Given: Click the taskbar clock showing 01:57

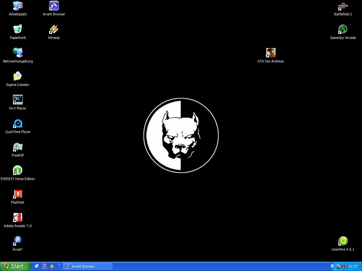Looking at the screenshot, I should (x=353, y=266).
